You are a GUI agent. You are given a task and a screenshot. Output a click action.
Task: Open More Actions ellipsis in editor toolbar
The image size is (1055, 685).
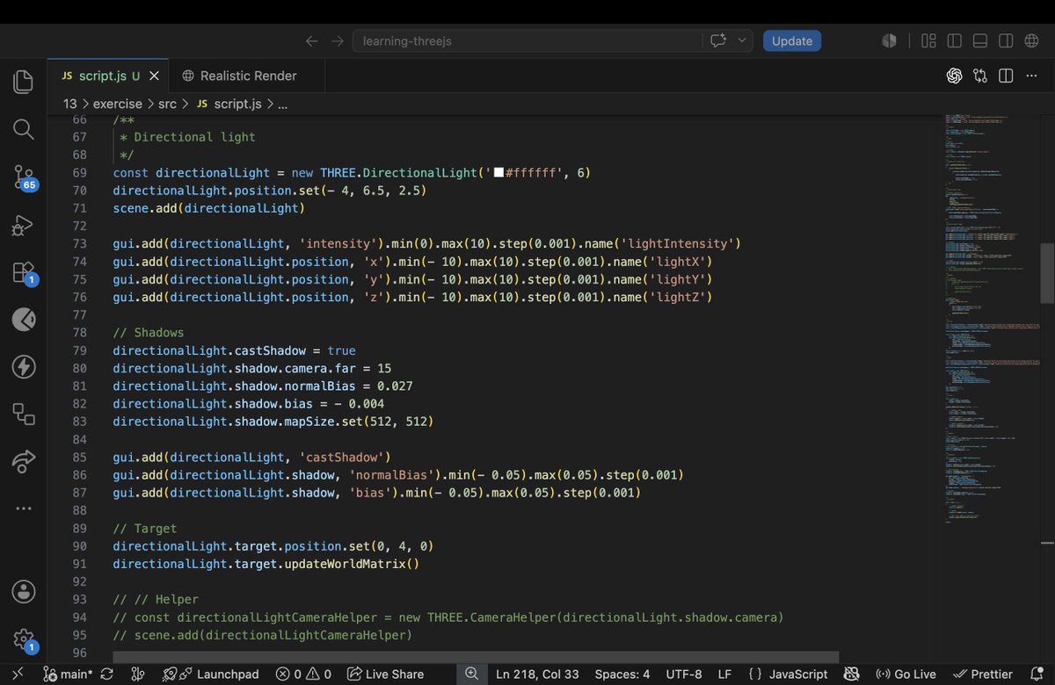pyautogui.click(x=1032, y=76)
